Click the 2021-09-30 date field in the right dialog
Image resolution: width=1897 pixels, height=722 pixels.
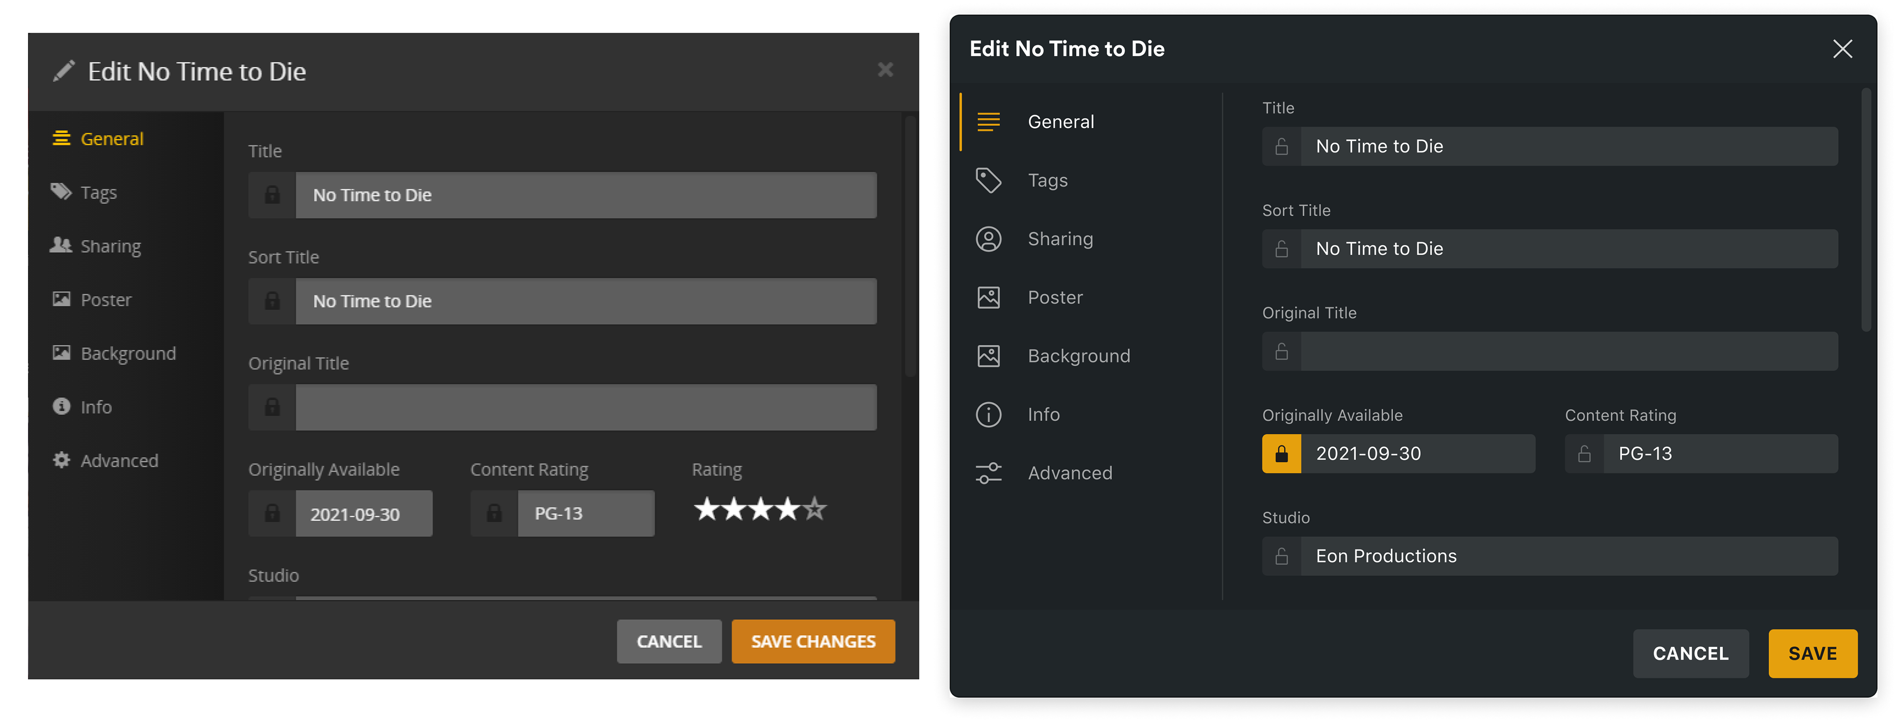point(1418,454)
